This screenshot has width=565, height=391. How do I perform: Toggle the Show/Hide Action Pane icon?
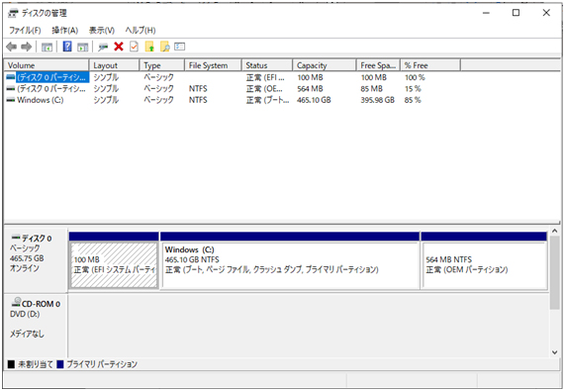pos(82,47)
